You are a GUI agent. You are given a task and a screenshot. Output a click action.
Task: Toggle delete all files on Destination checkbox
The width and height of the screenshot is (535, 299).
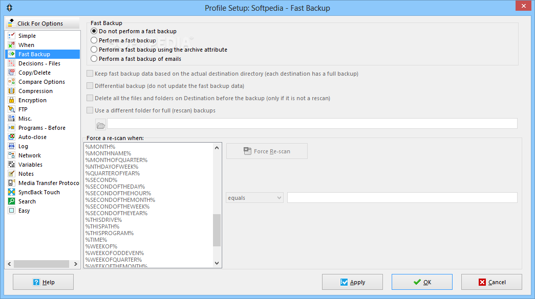90,98
